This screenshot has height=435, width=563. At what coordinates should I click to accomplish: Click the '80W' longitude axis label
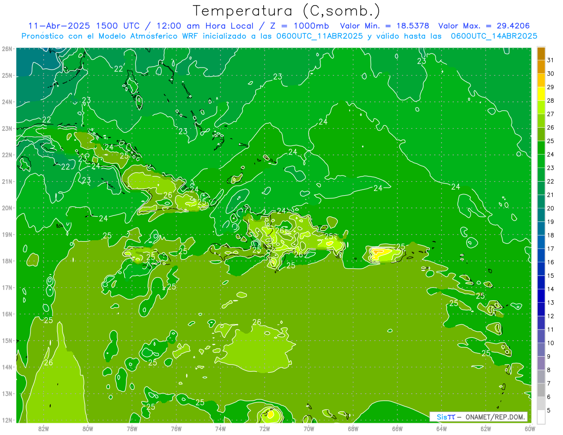(88, 428)
